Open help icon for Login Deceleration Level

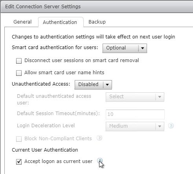click(171, 126)
